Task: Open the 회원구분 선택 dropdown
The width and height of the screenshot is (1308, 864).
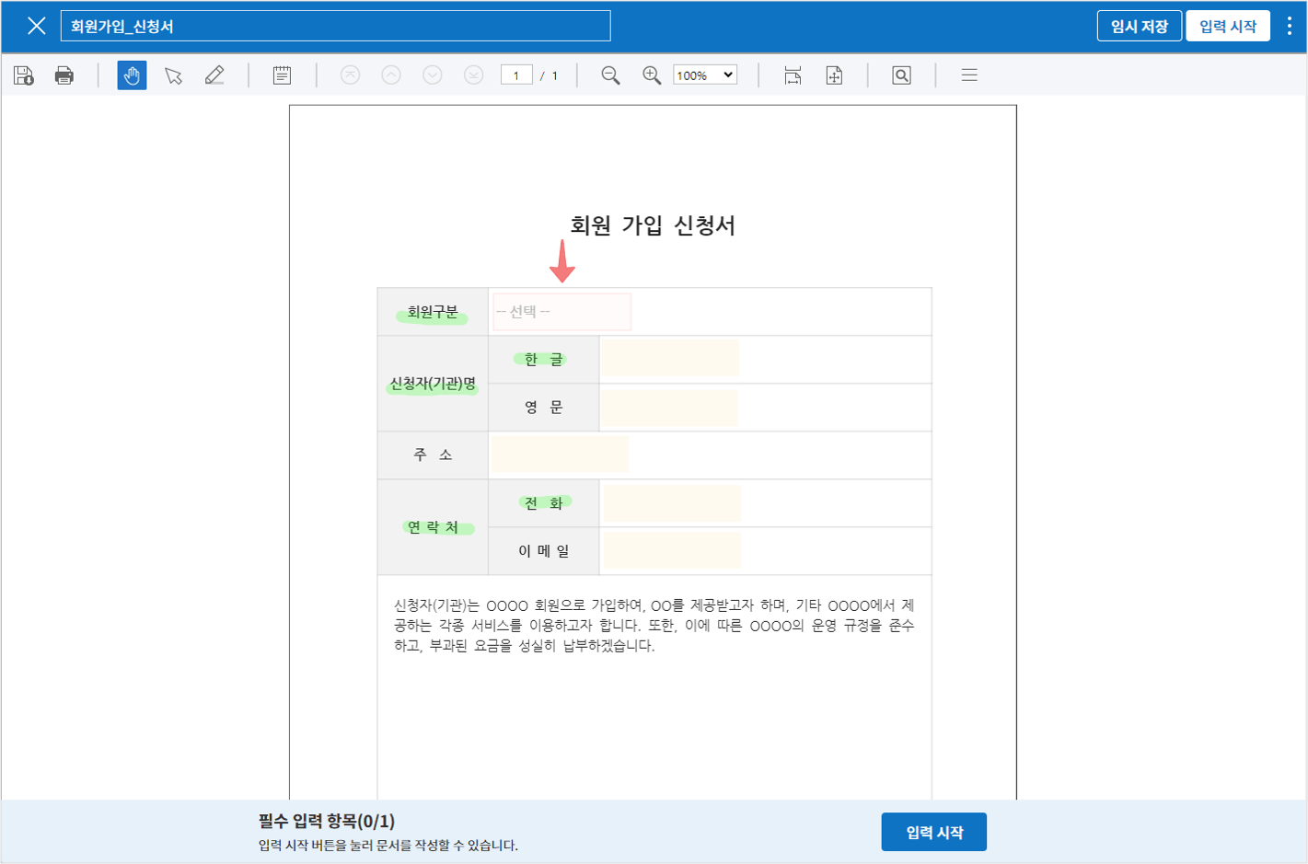Action: [561, 312]
